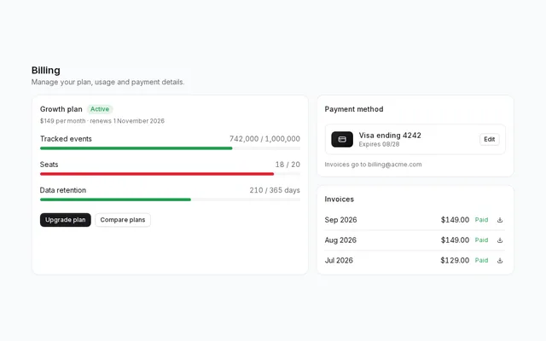The height and width of the screenshot is (341, 546).
Task: Click the Upgrade plan button
Action: (66, 220)
